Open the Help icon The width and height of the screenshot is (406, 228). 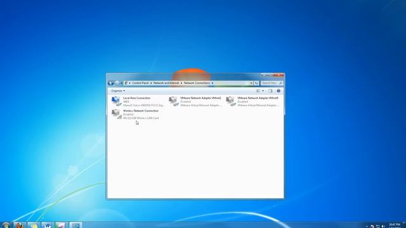point(278,91)
